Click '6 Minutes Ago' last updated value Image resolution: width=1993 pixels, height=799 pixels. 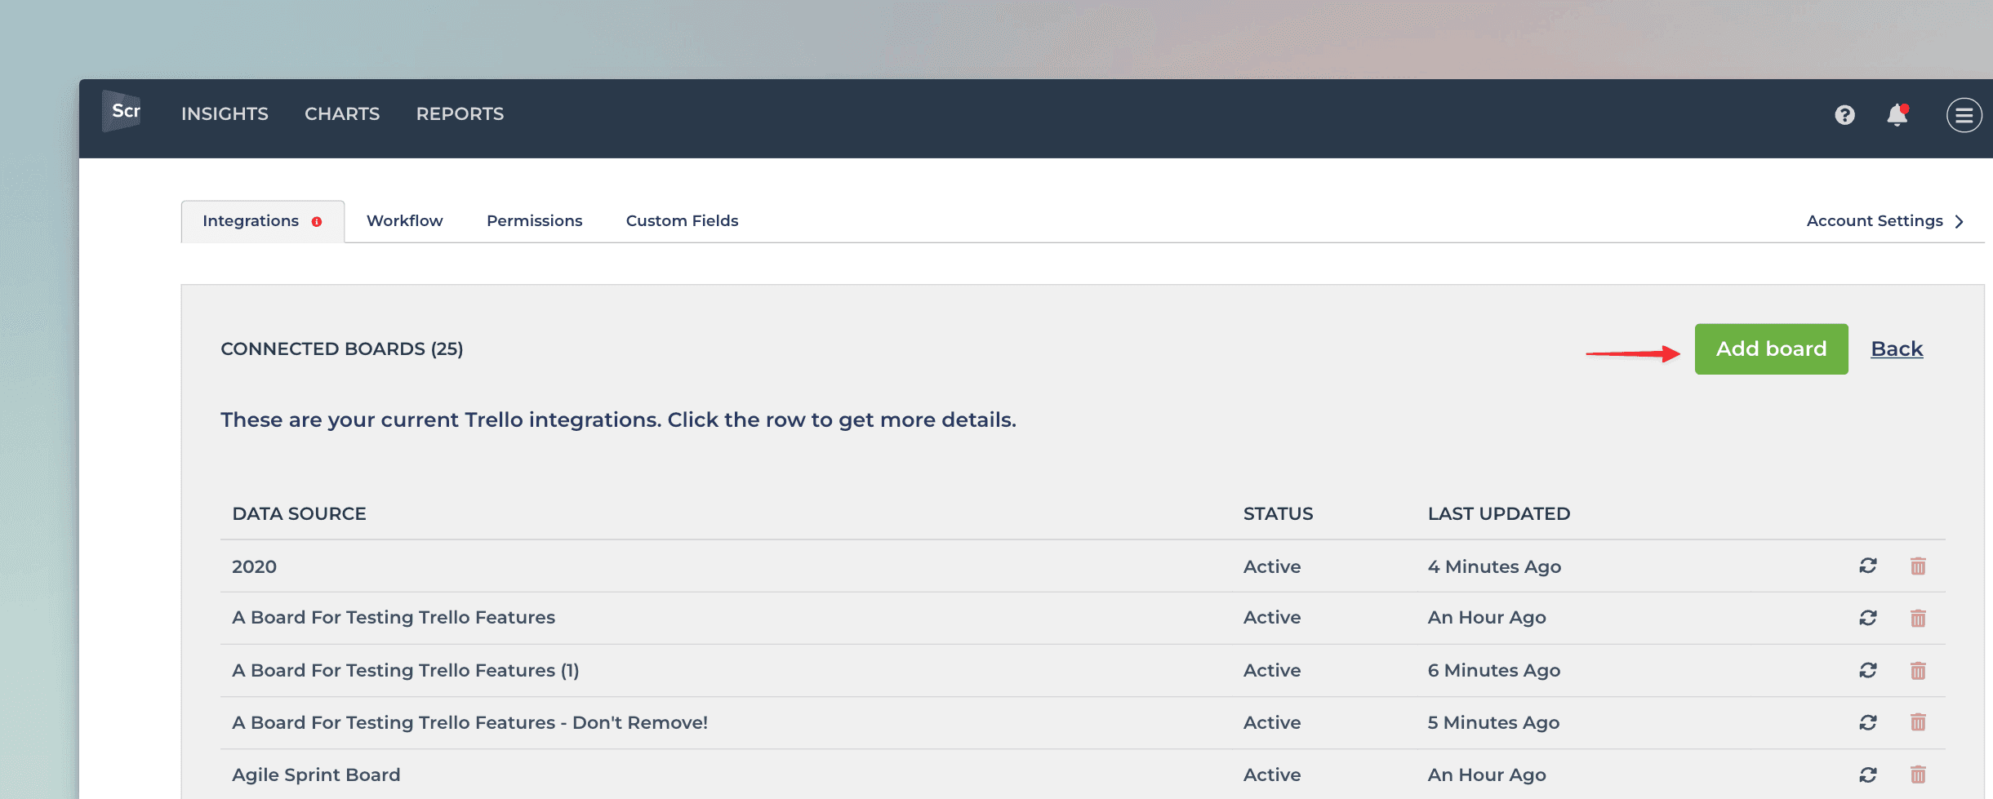click(1493, 670)
